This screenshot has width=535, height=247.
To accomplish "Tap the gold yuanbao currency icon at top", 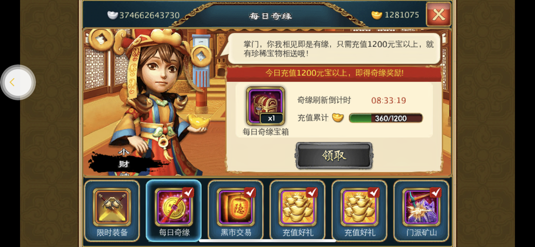I will coord(376,15).
